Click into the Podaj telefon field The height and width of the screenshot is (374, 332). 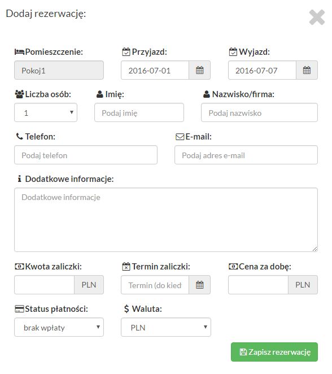tap(86, 155)
